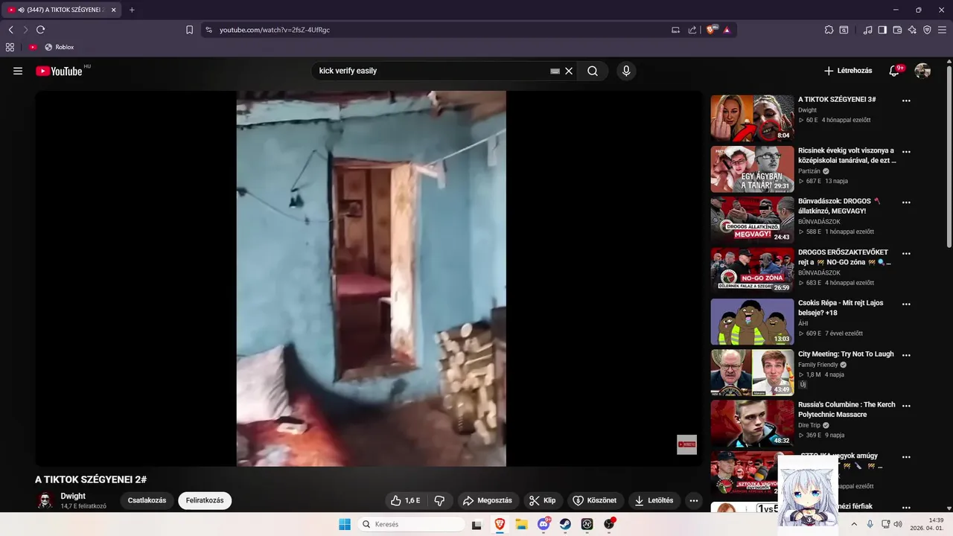Open the YouTube bookmark icon in bookmarks bar
953x536 pixels.
tap(33, 47)
